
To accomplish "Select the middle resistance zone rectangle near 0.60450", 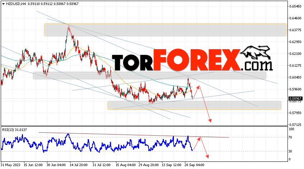I will [149, 75].
